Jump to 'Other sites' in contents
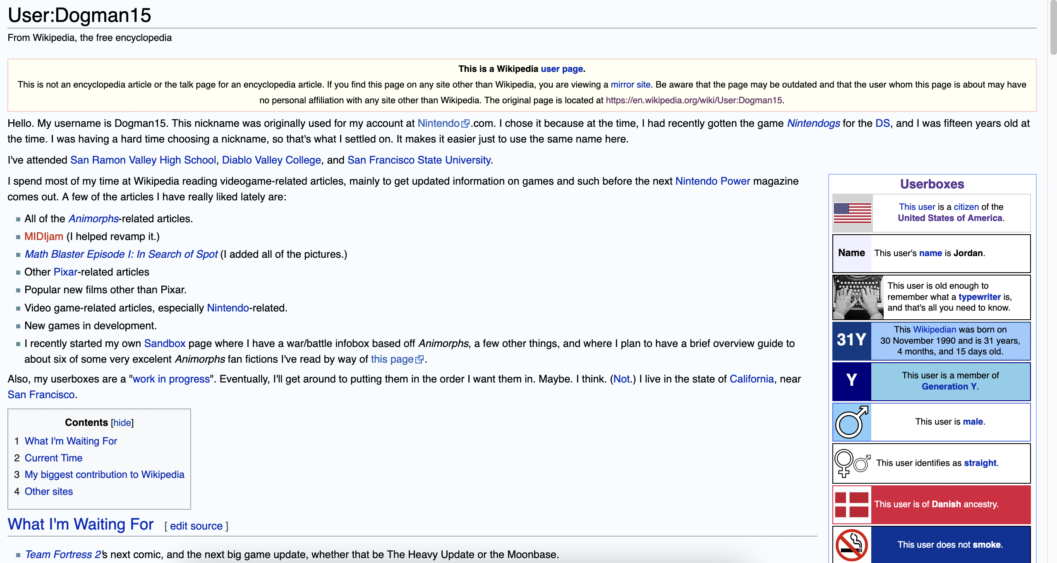Image resolution: width=1057 pixels, height=563 pixels. (x=49, y=492)
